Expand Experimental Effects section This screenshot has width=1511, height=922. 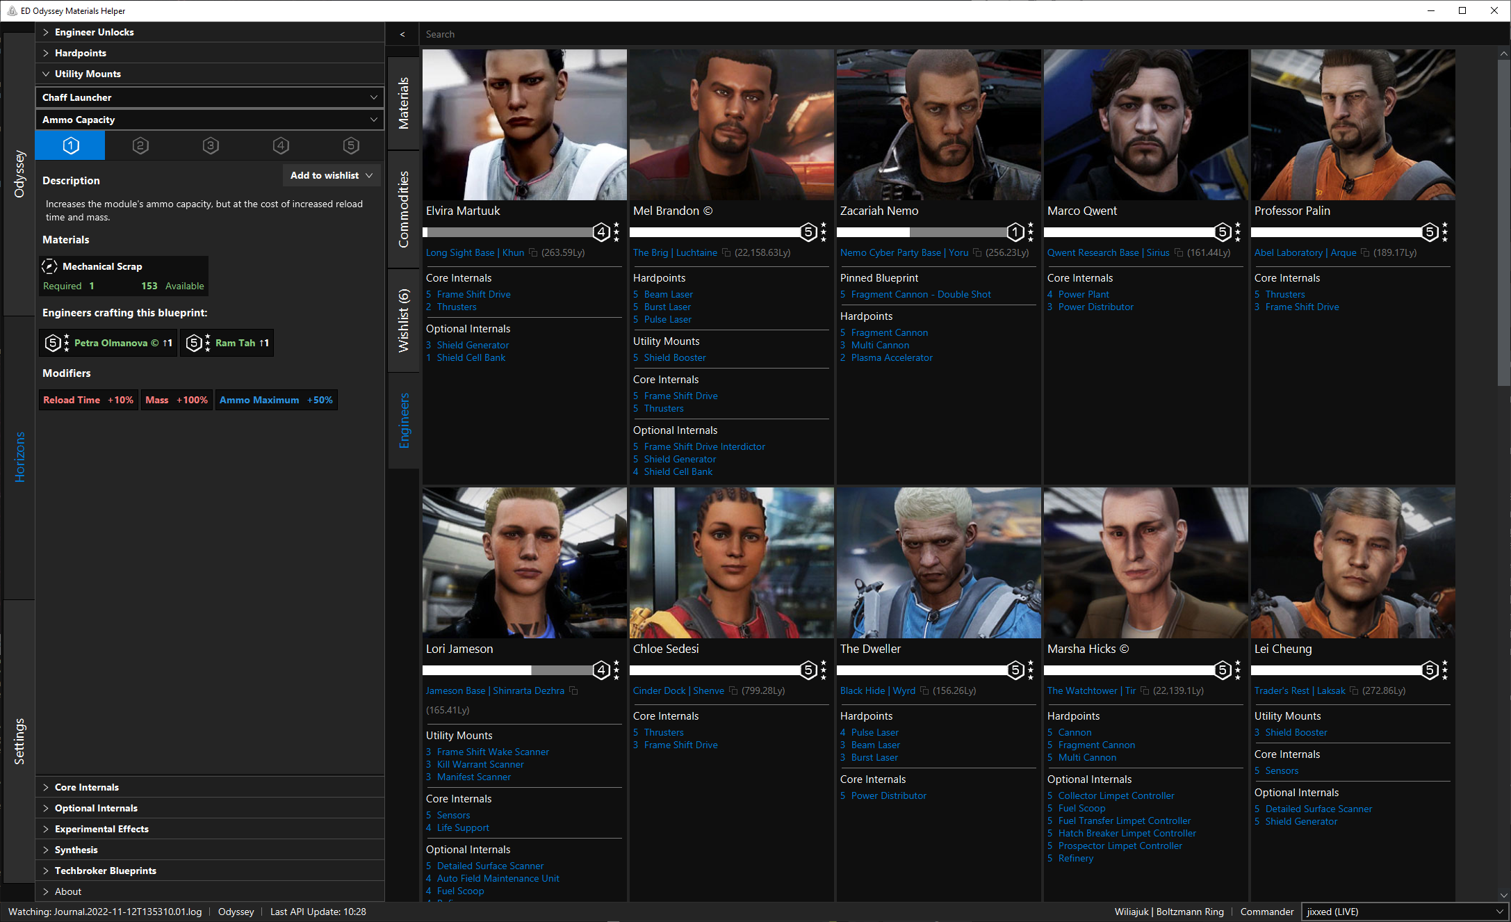(x=210, y=829)
